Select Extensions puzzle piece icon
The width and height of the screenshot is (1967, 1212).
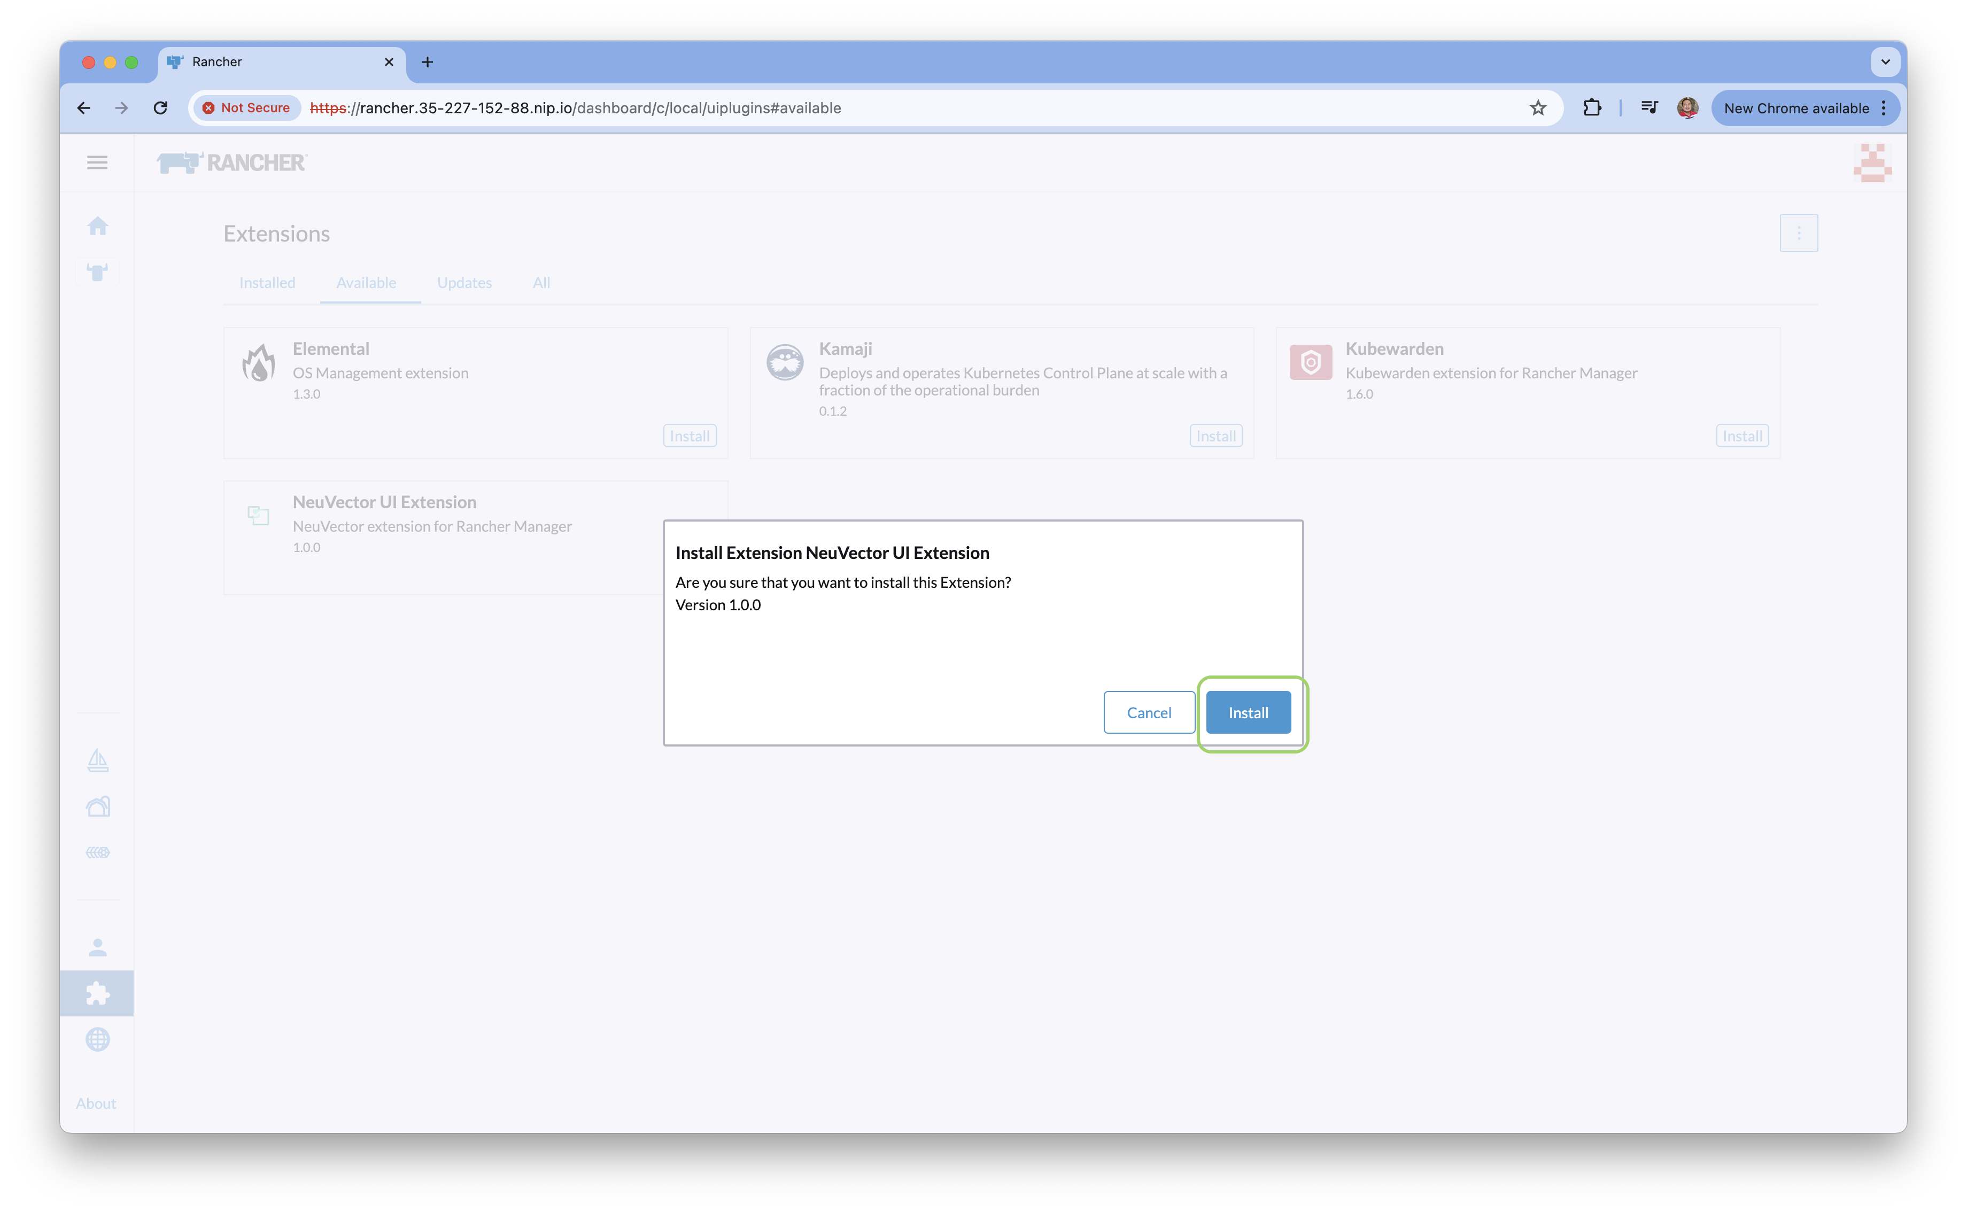pyautogui.click(x=98, y=994)
